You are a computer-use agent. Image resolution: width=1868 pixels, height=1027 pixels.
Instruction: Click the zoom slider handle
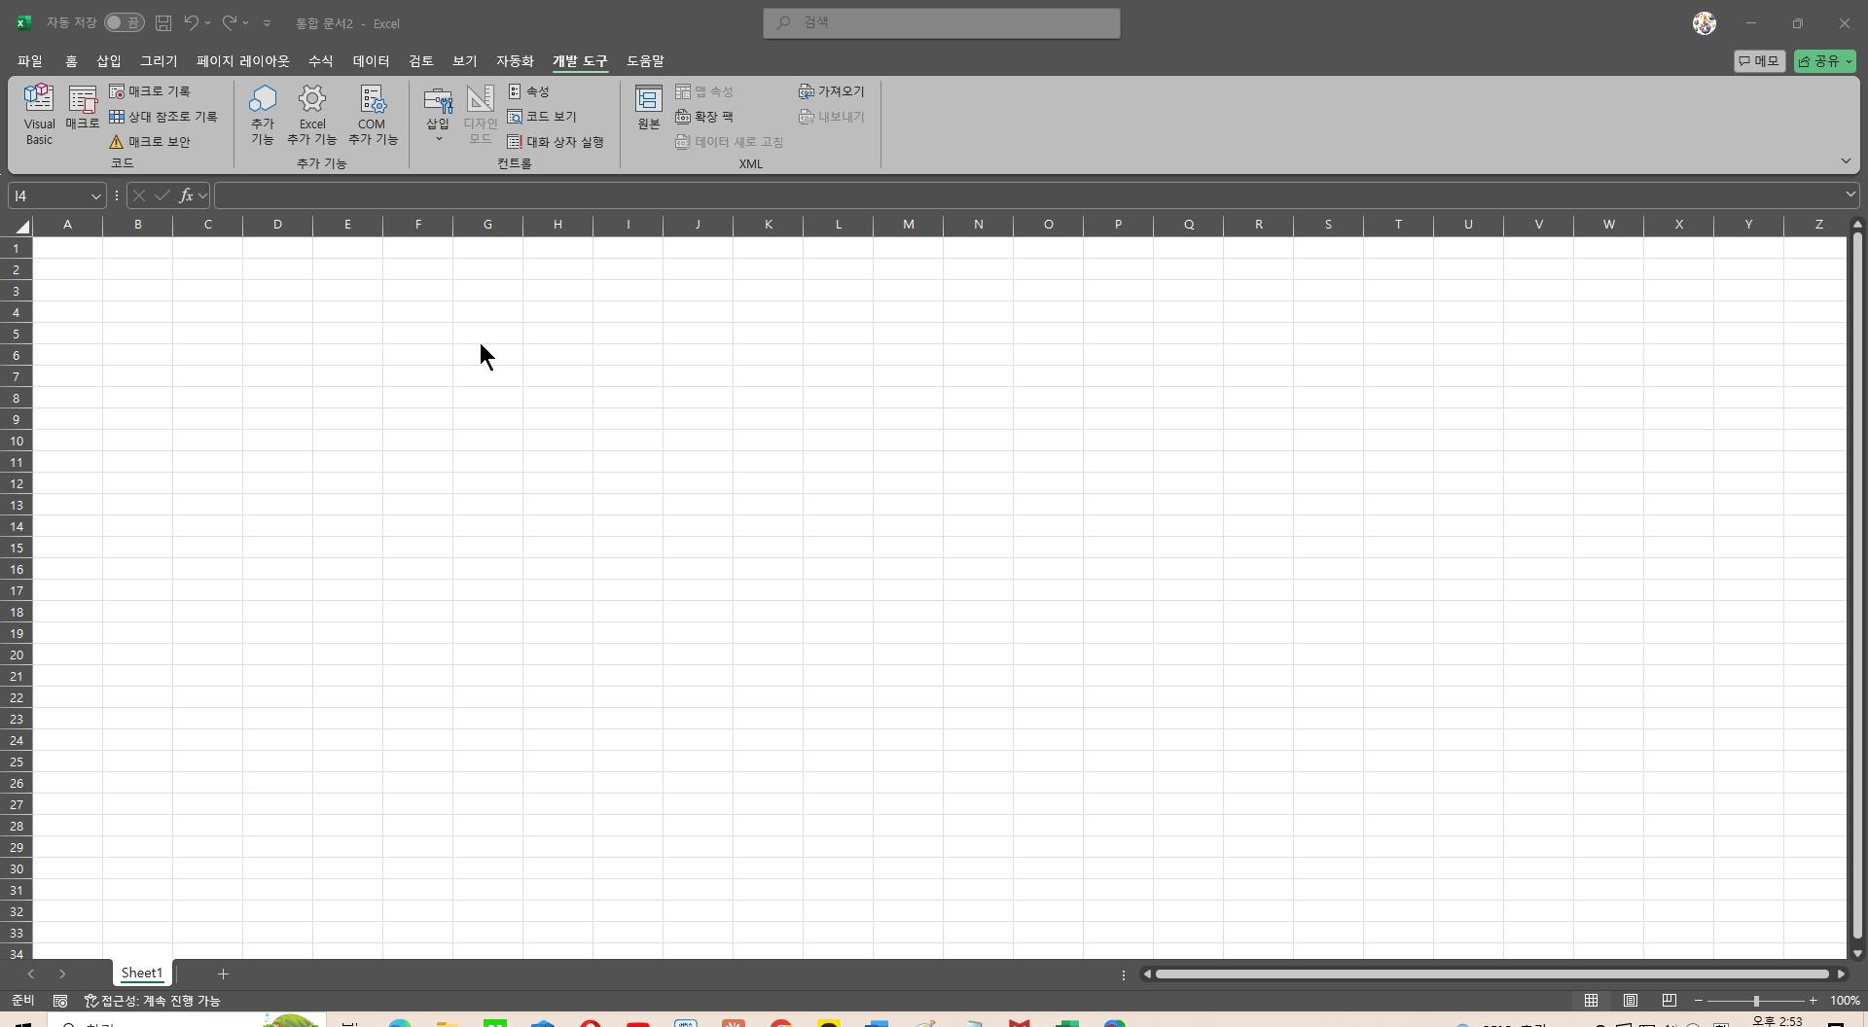tap(1756, 1001)
